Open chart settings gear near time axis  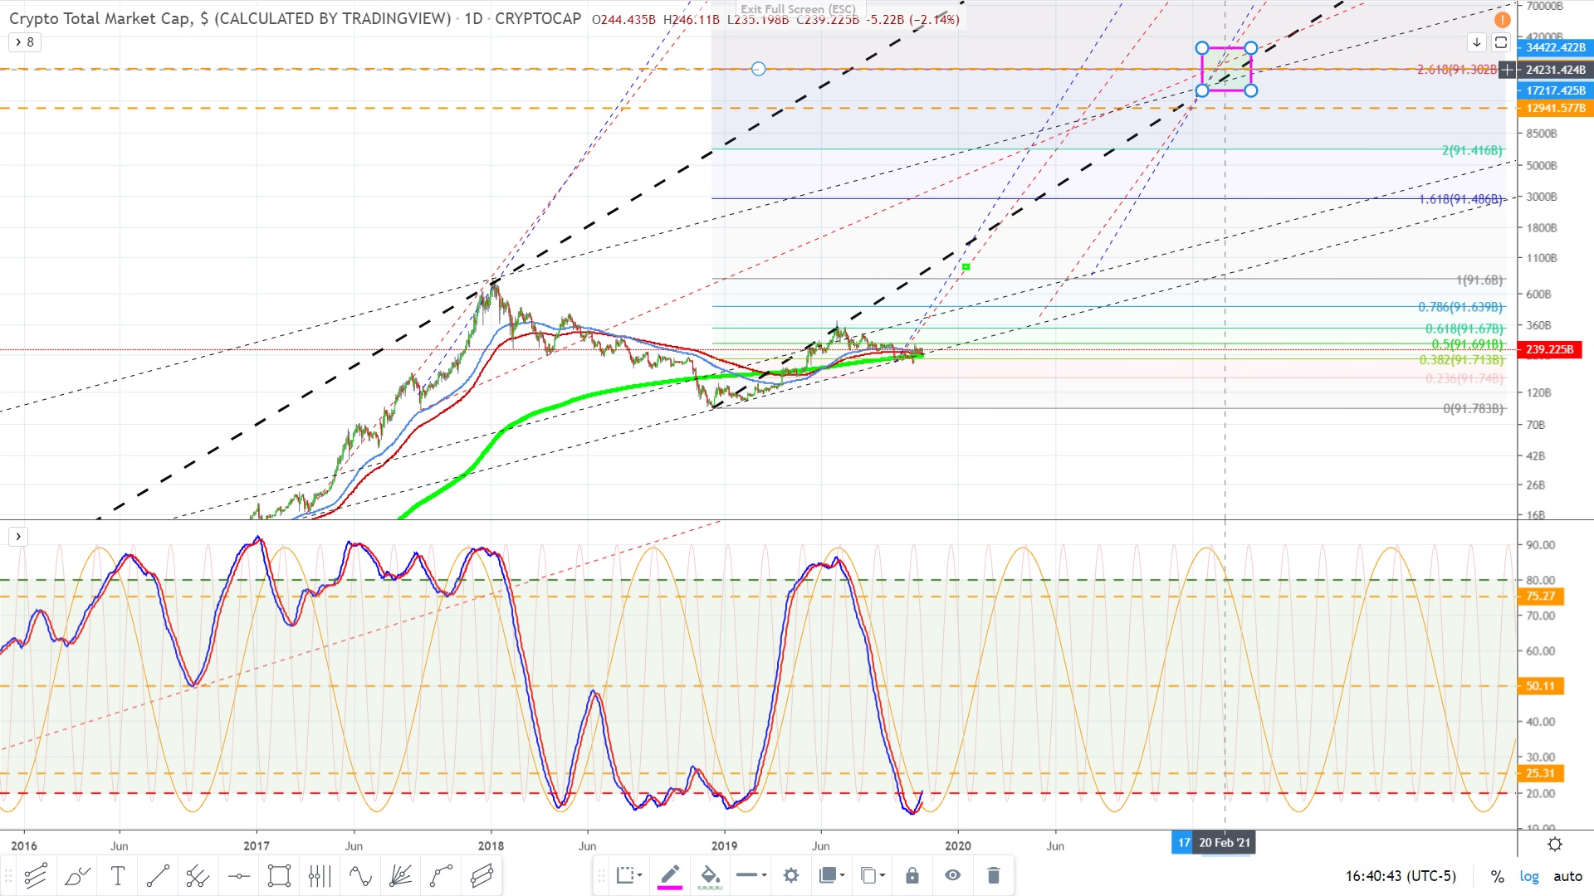pos(1555,844)
